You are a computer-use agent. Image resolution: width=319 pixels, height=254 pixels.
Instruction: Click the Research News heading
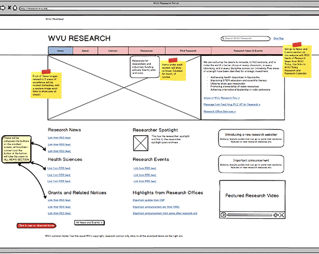coord(64,130)
